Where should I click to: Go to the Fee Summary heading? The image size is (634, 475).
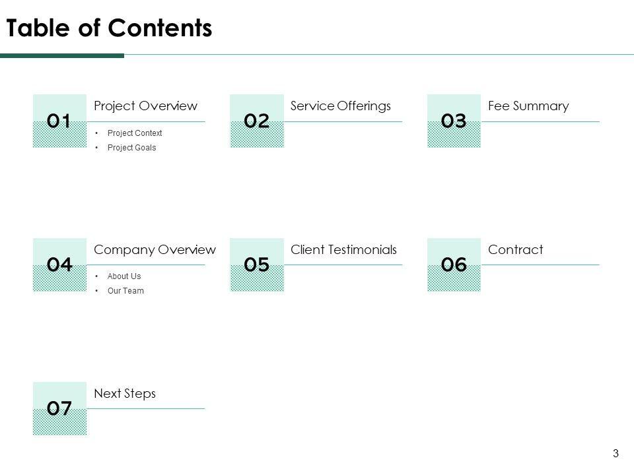[528, 106]
